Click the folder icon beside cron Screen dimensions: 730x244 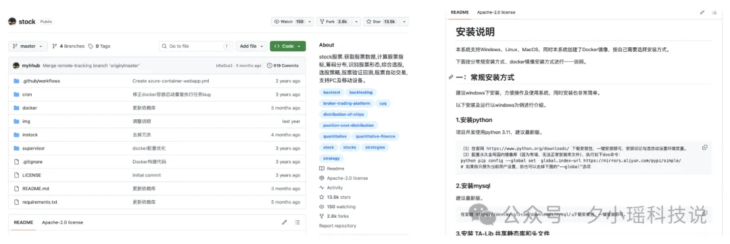tap(16, 94)
